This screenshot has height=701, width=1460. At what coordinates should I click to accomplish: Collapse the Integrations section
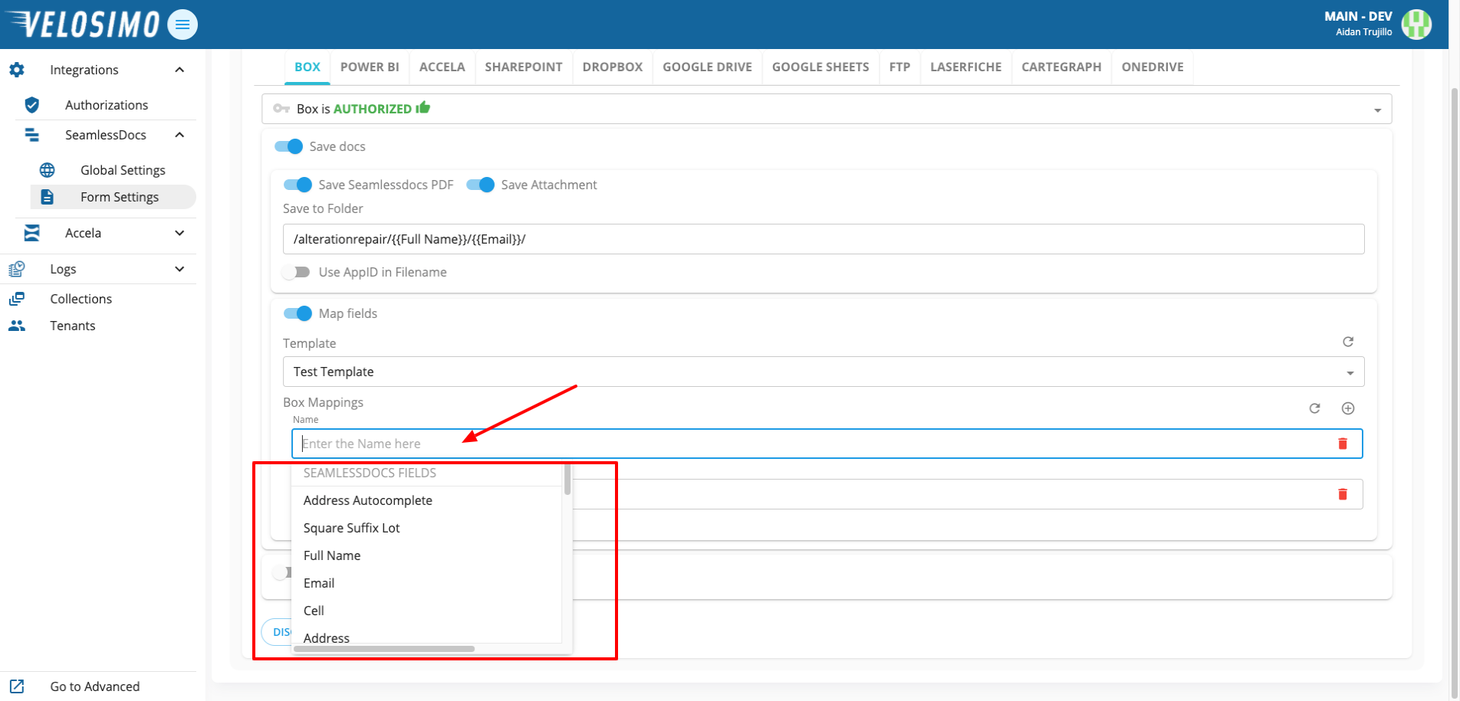[x=179, y=70]
